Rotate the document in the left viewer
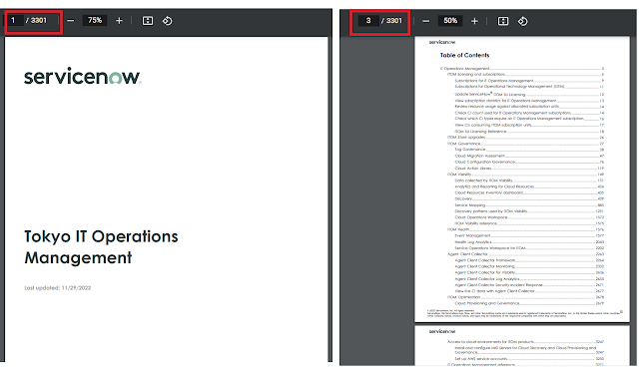Viewport: 639px width, 367px height. coord(167,20)
